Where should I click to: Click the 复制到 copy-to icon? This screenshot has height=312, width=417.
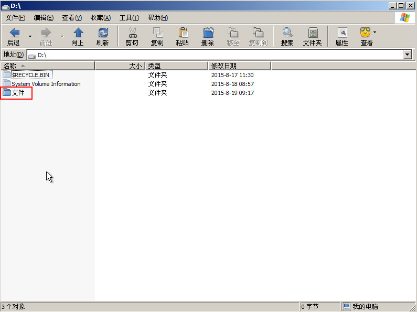(x=258, y=33)
